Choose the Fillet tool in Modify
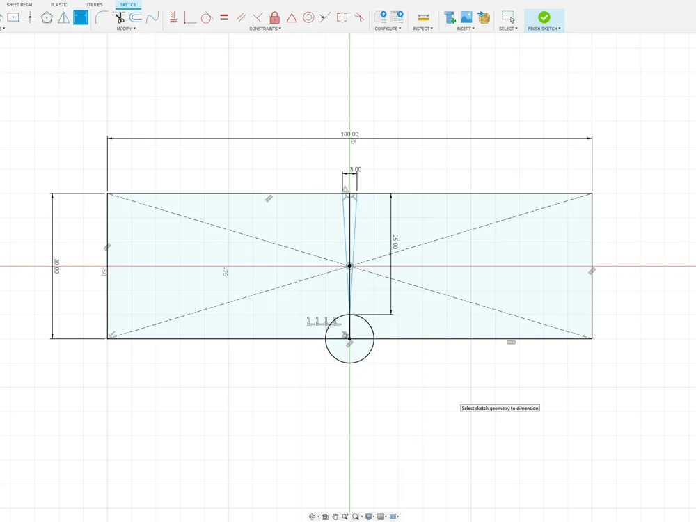Image resolution: width=696 pixels, height=522 pixels. click(x=101, y=17)
